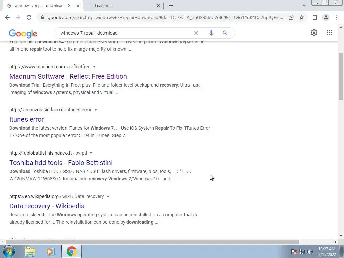This screenshot has height=258, width=344.
Task: Click the scroll down arrow
Action: pyautogui.click(x=341, y=236)
